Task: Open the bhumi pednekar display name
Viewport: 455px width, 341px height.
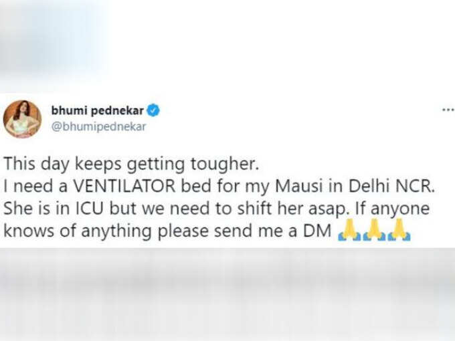Action: pyautogui.click(x=98, y=110)
